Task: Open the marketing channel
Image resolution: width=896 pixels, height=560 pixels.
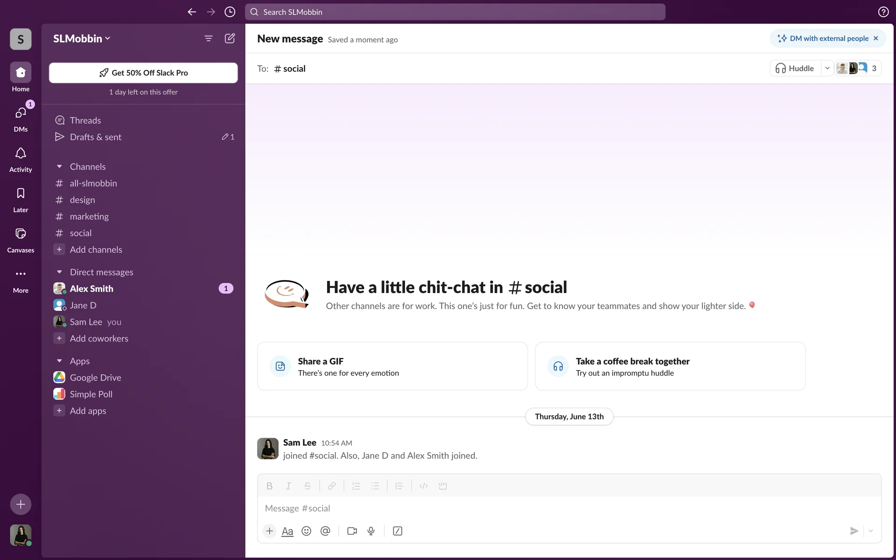Action: coord(89,217)
